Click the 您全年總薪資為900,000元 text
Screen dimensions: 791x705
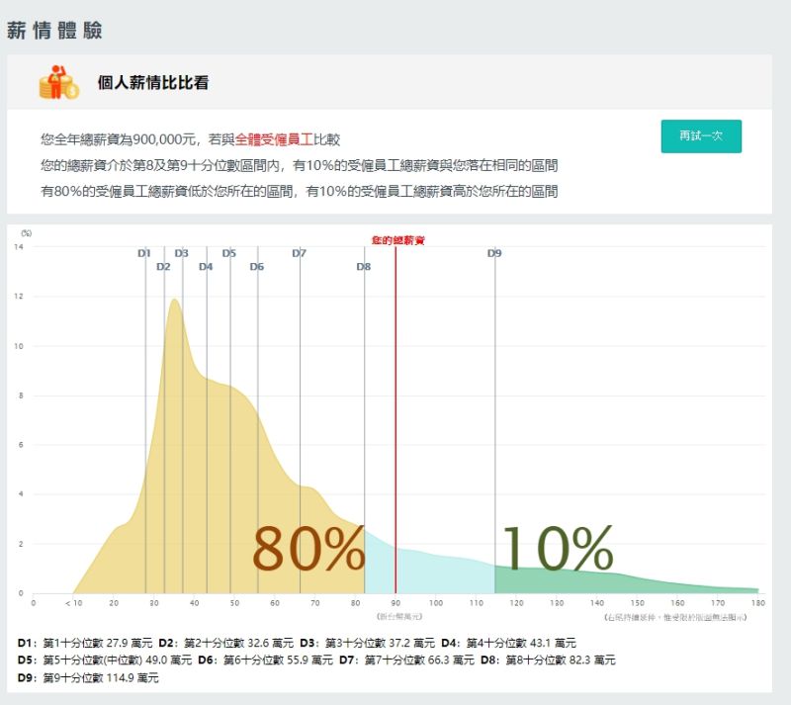(x=119, y=139)
